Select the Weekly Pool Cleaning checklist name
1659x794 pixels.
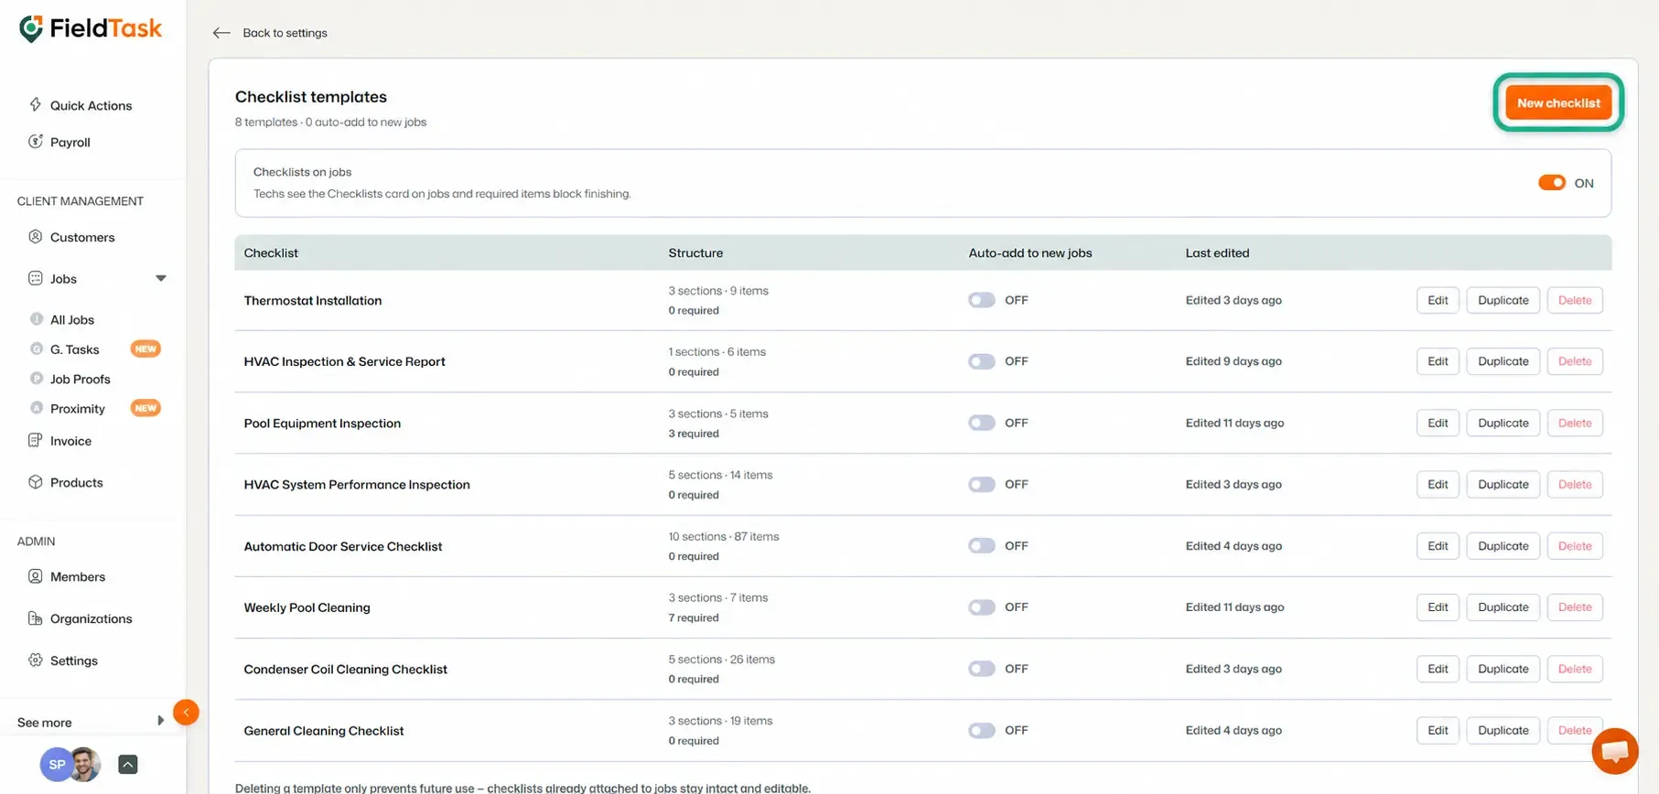click(x=307, y=607)
